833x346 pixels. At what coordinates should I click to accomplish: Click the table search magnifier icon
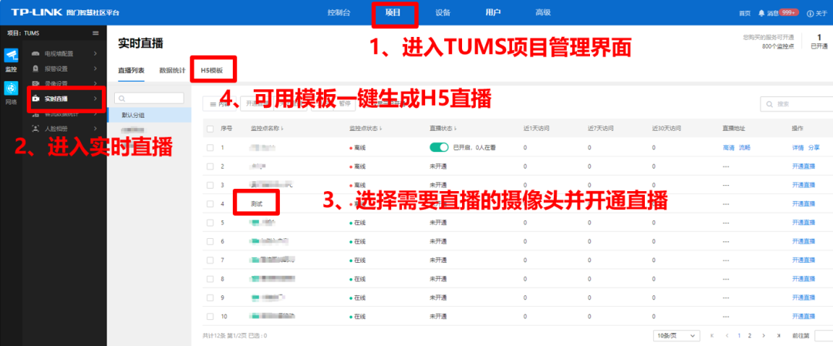769,104
